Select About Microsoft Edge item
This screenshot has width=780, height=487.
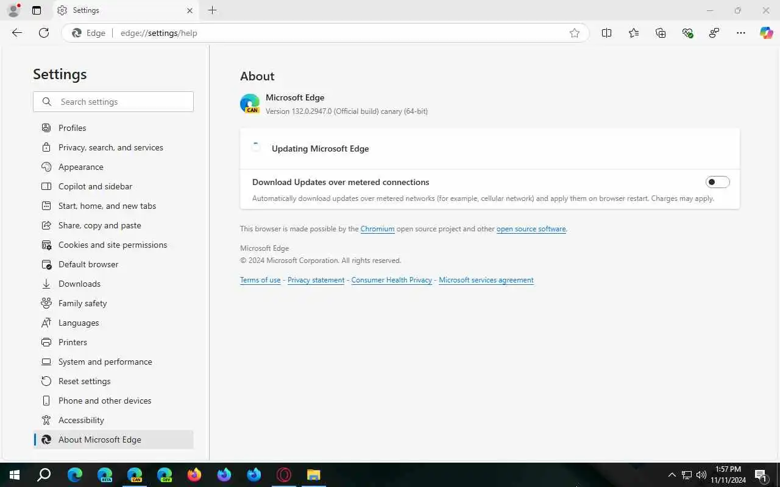[x=113, y=440]
